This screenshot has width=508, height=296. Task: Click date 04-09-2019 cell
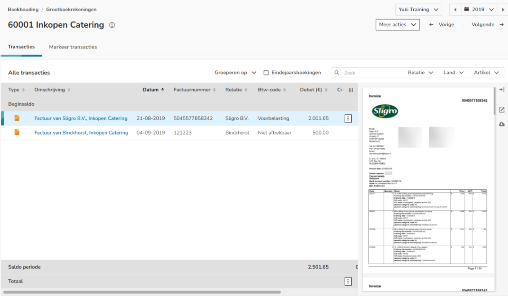pos(151,133)
